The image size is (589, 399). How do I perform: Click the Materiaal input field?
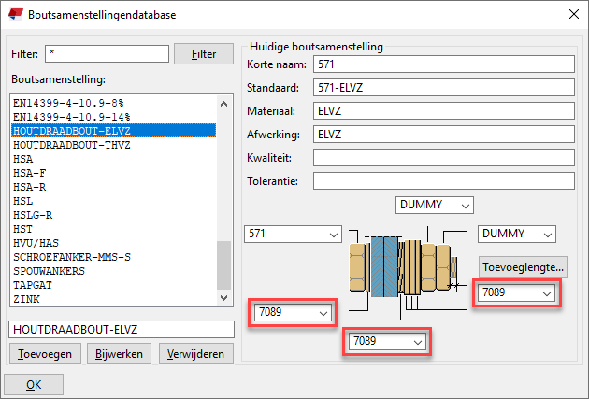coord(444,110)
